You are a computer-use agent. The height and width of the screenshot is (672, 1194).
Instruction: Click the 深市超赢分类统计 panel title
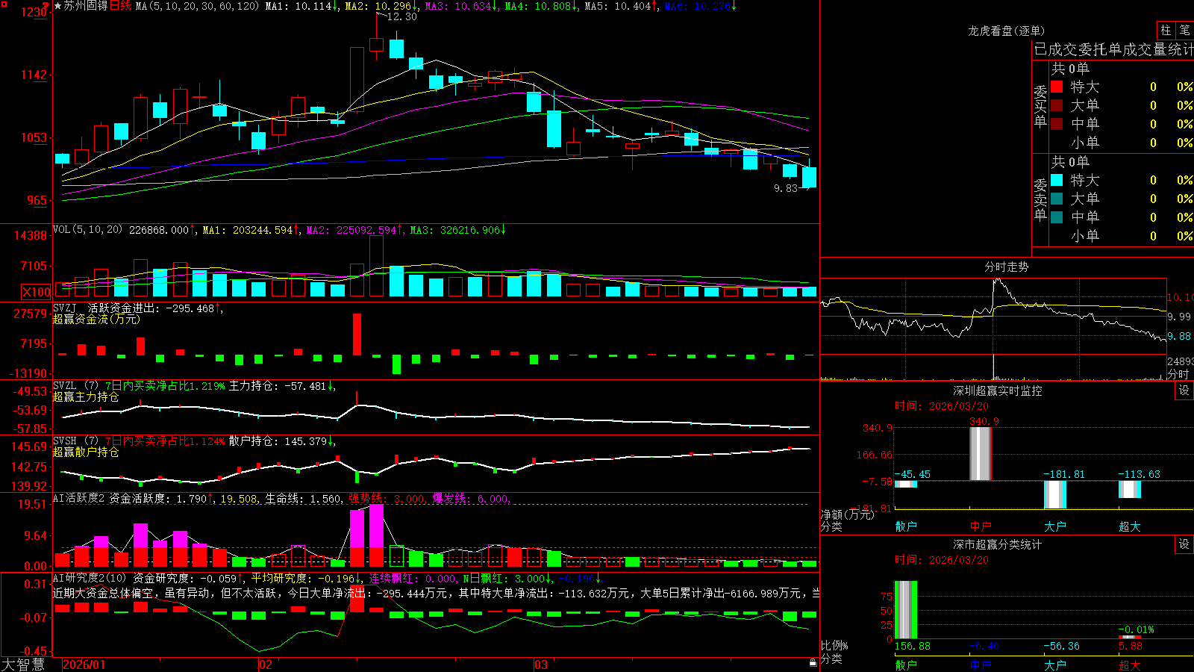tap(998, 544)
